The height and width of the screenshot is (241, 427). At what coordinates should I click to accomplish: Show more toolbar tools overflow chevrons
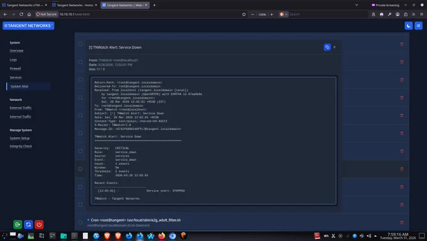[413, 14]
